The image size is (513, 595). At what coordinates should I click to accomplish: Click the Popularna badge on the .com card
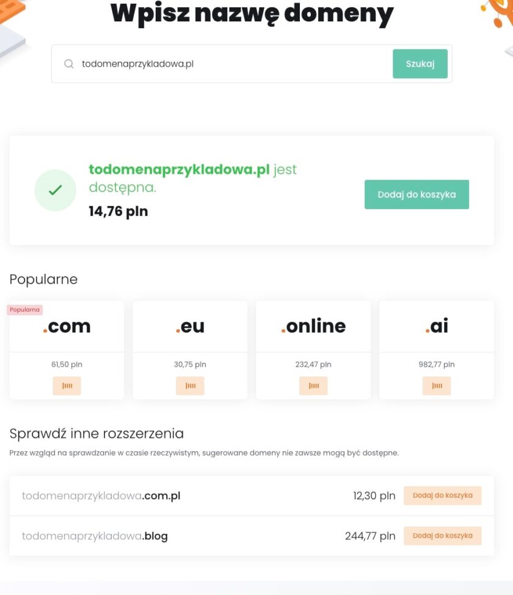(24, 309)
